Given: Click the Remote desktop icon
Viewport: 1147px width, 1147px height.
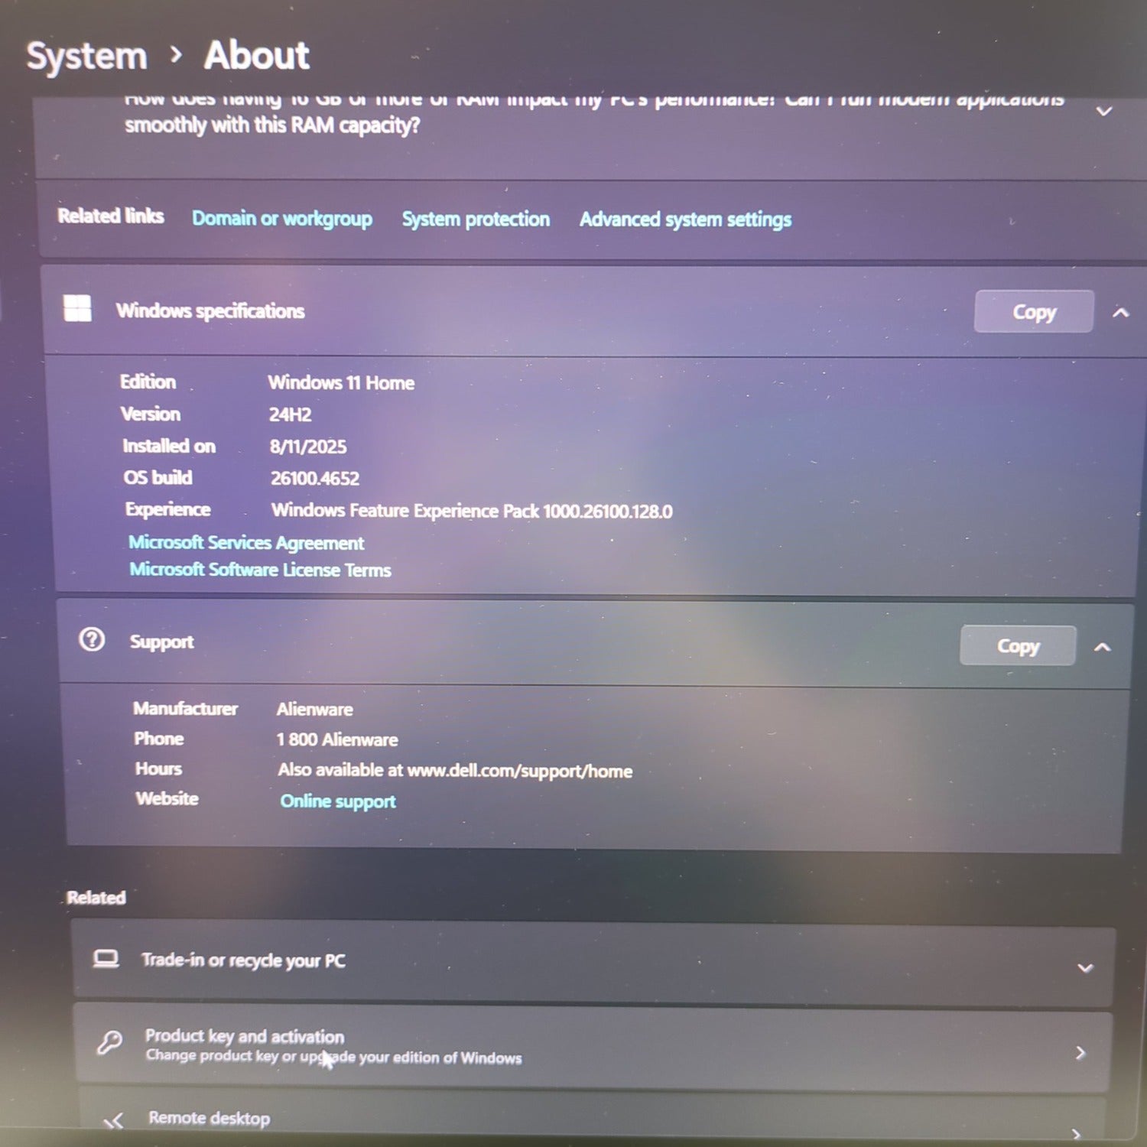Looking at the screenshot, I should [113, 1121].
